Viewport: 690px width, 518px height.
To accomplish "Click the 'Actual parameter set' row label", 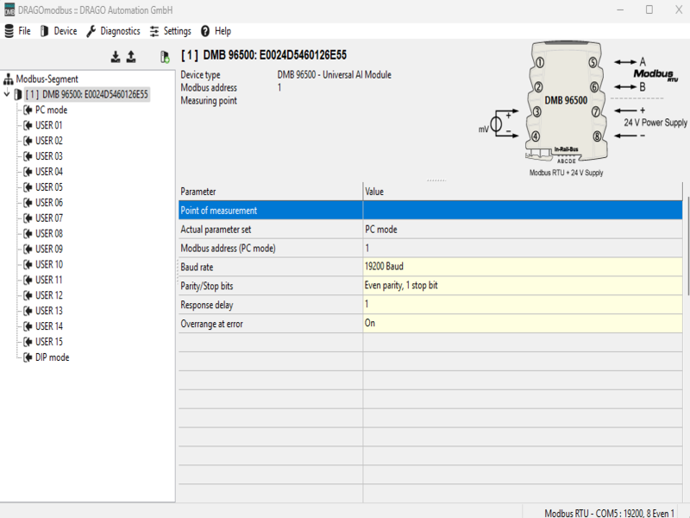I will (x=216, y=230).
